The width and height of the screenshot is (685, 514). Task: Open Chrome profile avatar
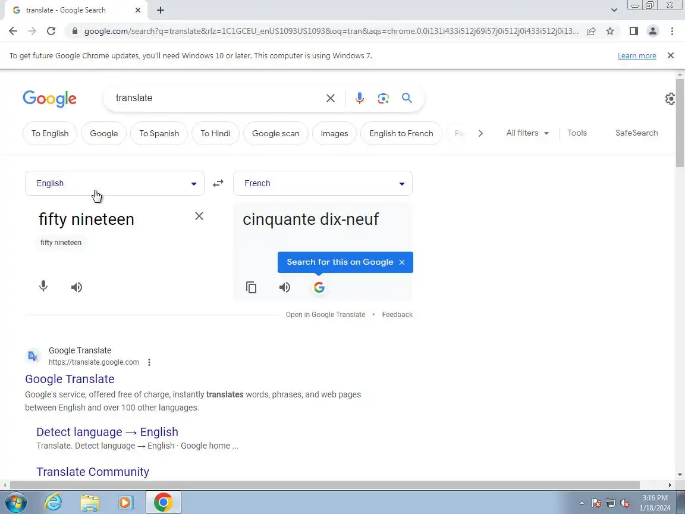pos(653,31)
